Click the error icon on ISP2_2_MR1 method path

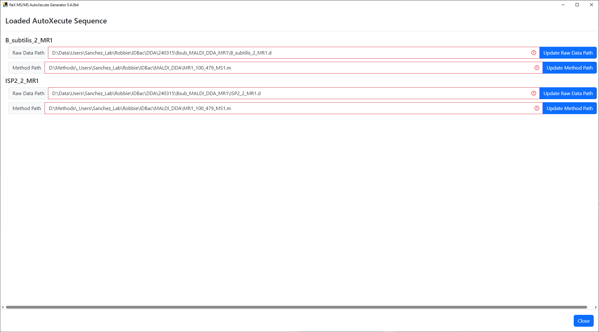point(537,108)
